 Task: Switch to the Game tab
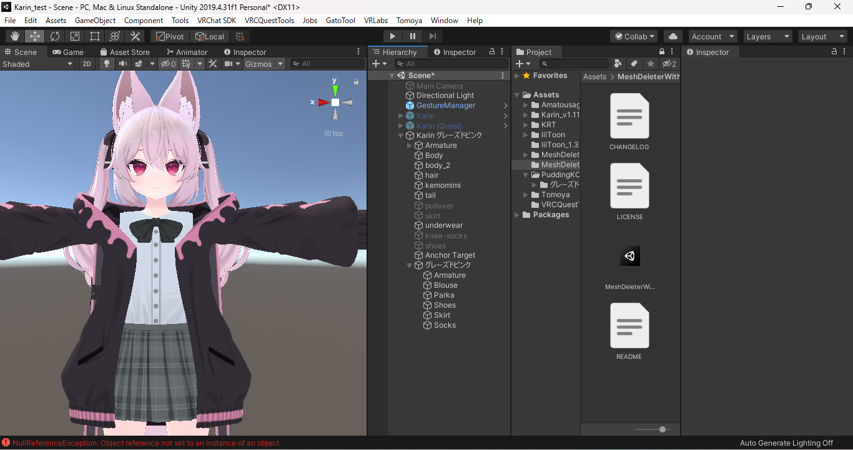tap(68, 52)
